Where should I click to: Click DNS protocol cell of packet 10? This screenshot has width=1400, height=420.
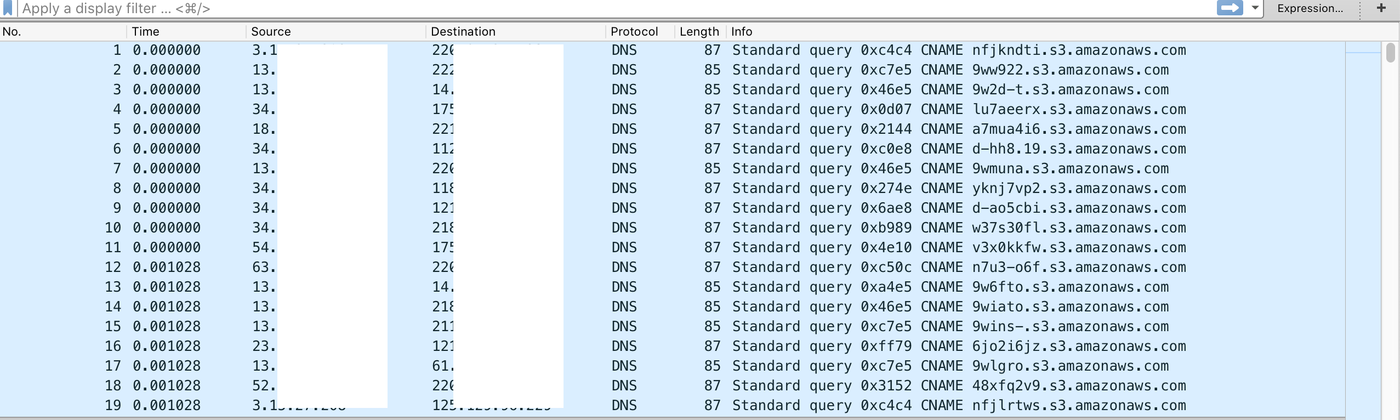(x=624, y=228)
